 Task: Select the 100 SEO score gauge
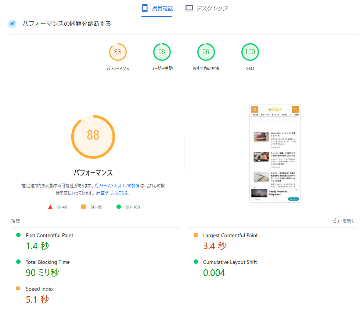(x=250, y=52)
